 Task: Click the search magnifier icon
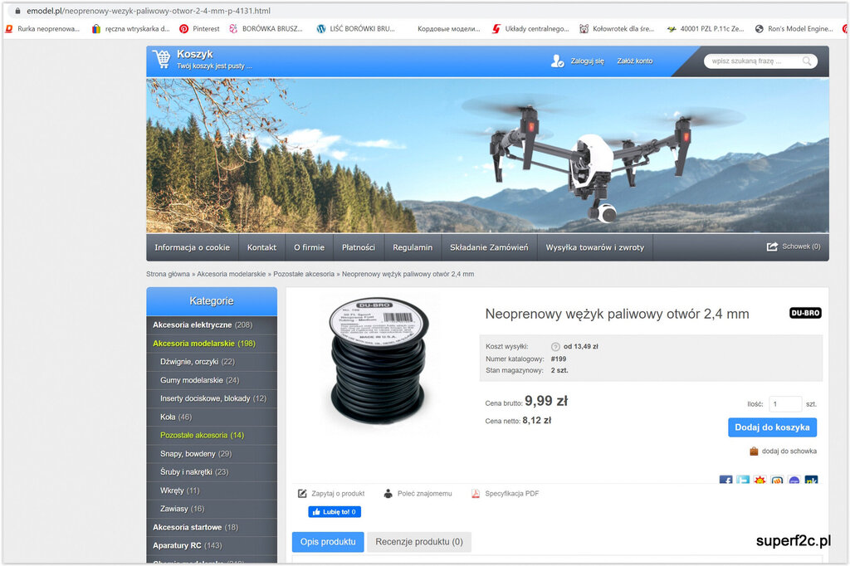(x=806, y=61)
